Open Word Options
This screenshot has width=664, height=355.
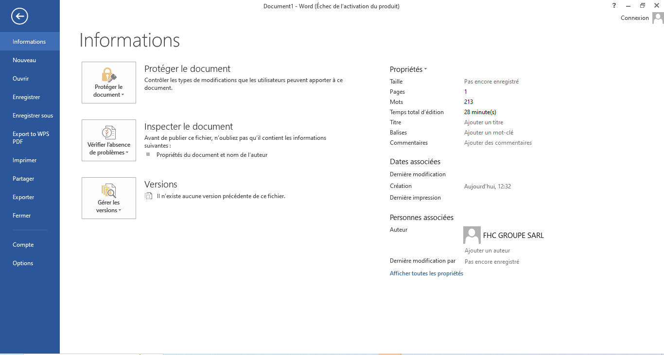(x=30, y=263)
